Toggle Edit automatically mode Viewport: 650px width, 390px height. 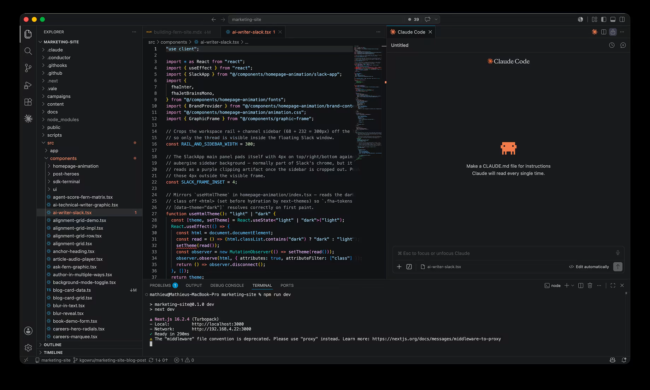click(x=589, y=267)
